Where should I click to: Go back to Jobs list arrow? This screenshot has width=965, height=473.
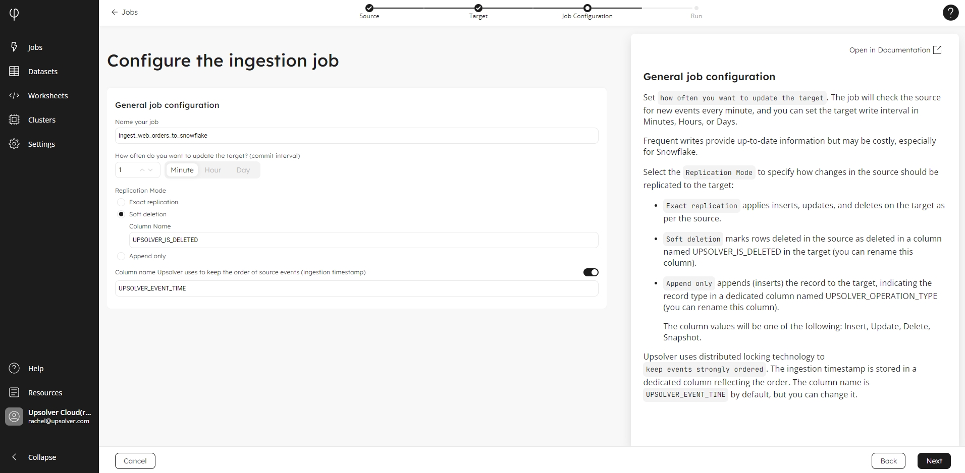(x=115, y=12)
